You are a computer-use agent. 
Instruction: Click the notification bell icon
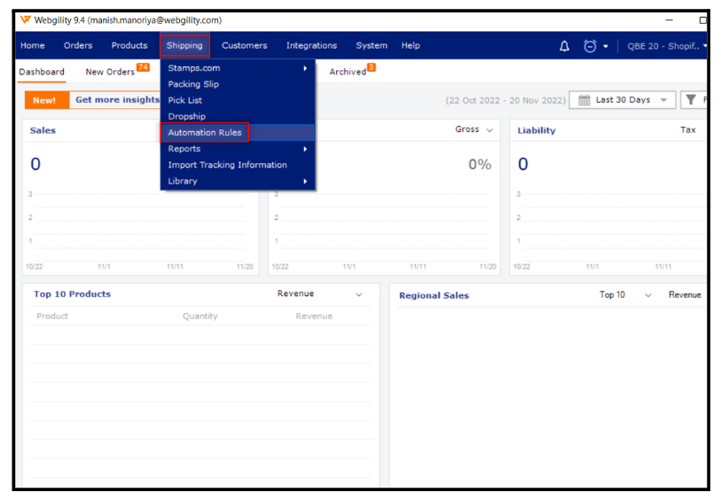coord(564,46)
